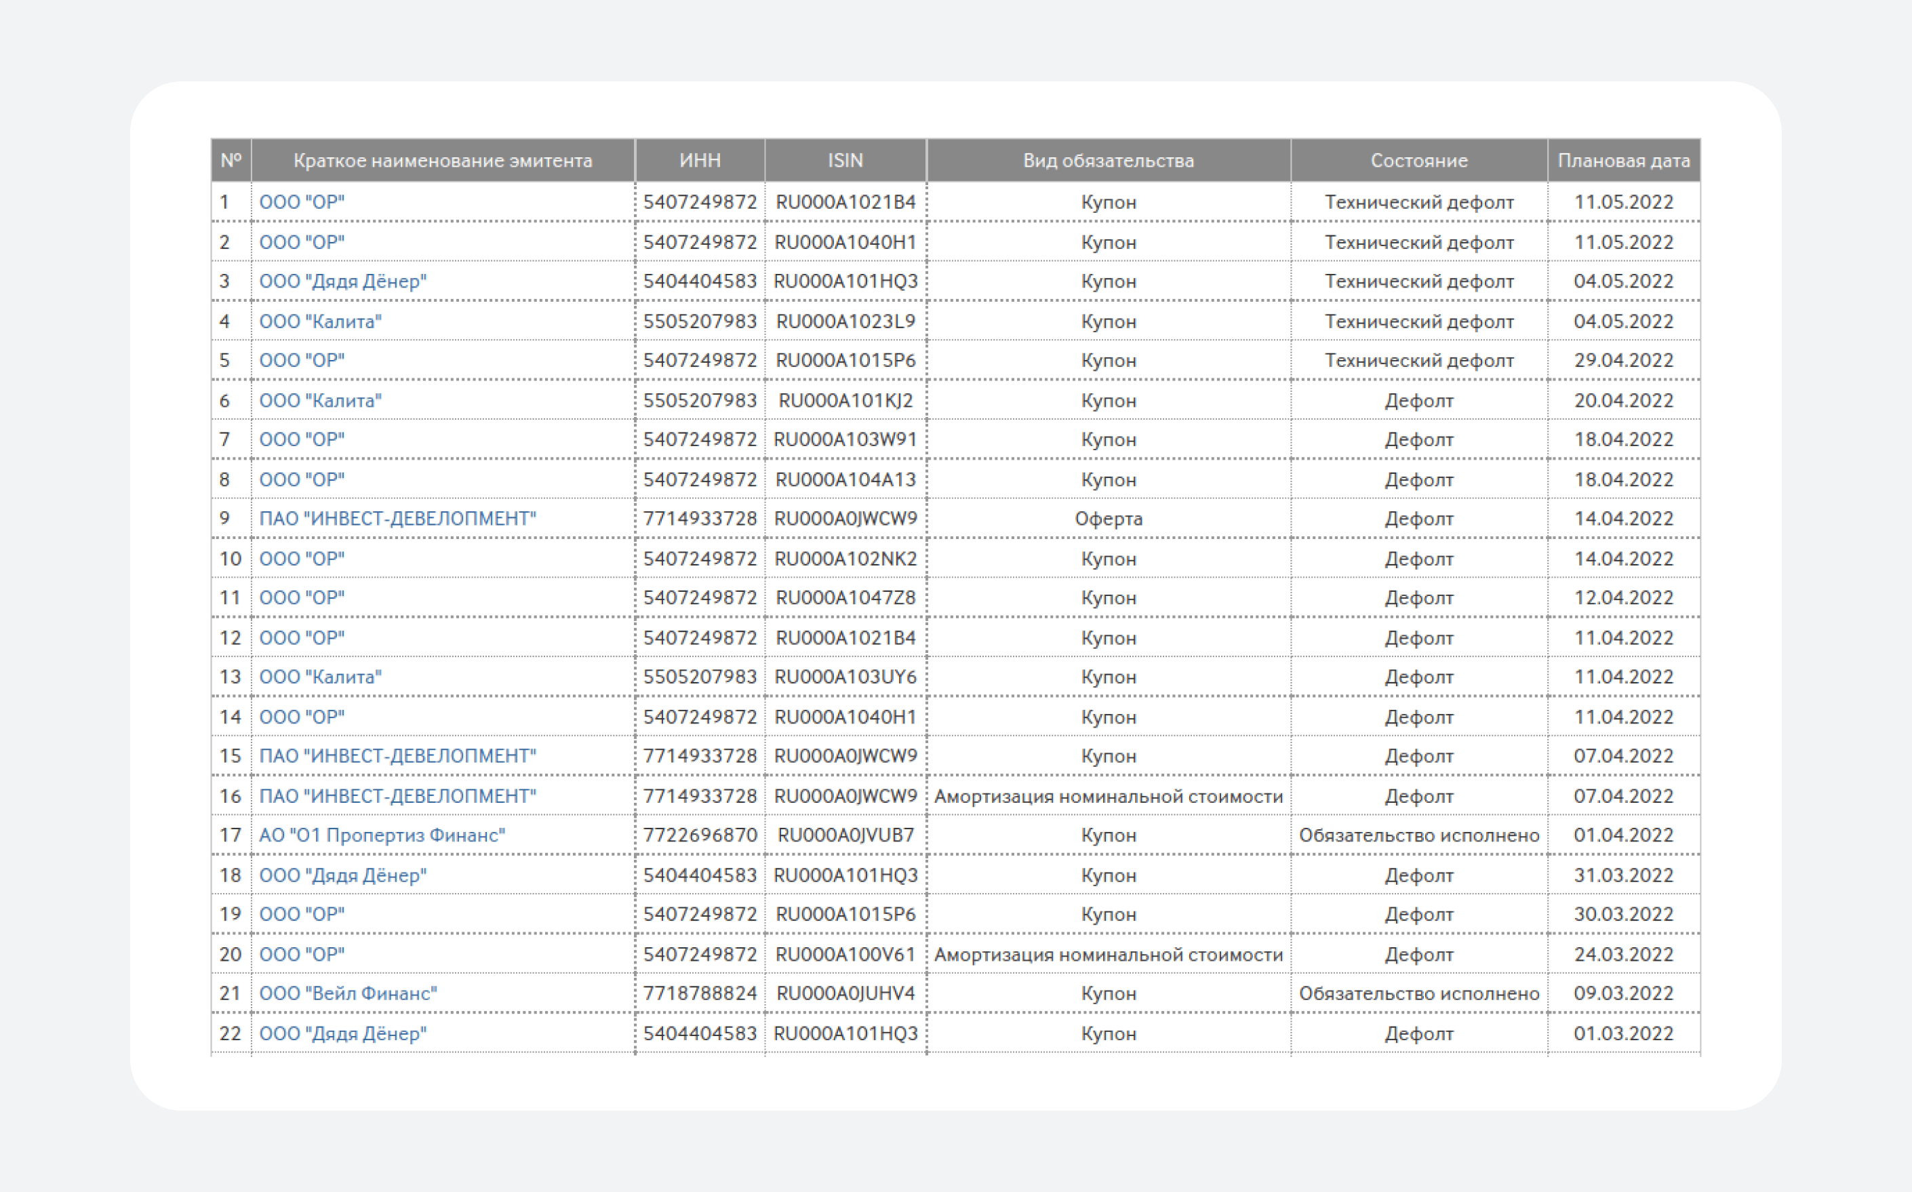Click ИНН 5404404583 in row 3
1912x1192 pixels.
(700, 281)
